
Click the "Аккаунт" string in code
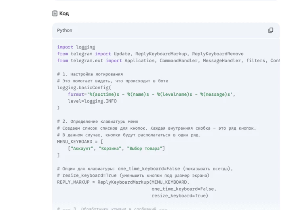[x=81, y=148]
